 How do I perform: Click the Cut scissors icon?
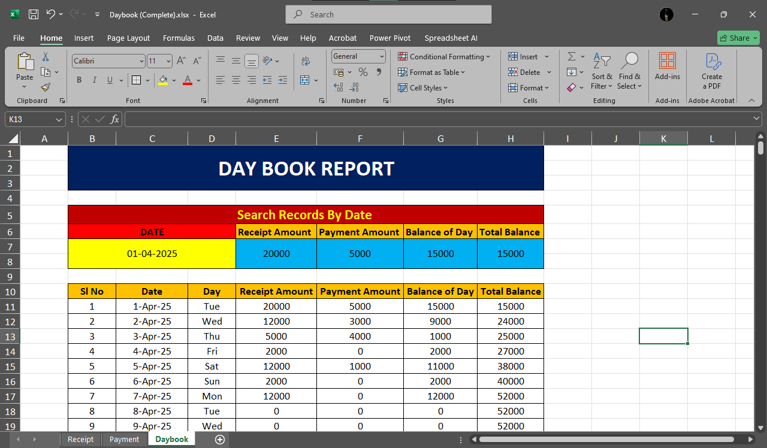click(46, 57)
